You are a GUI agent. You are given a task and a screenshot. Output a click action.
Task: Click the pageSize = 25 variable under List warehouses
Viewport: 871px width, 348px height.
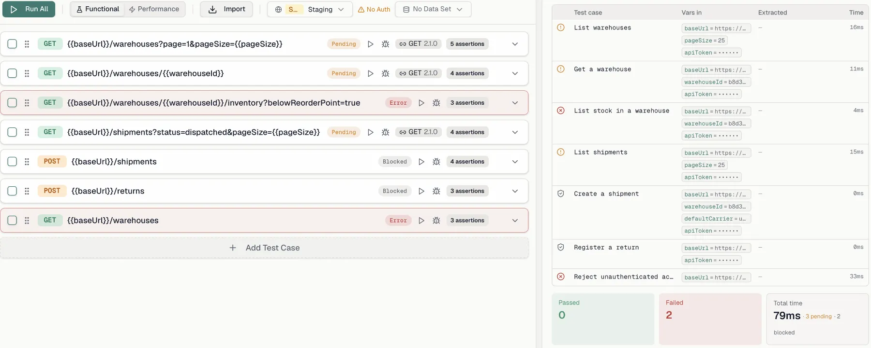pyautogui.click(x=705, y=41)
